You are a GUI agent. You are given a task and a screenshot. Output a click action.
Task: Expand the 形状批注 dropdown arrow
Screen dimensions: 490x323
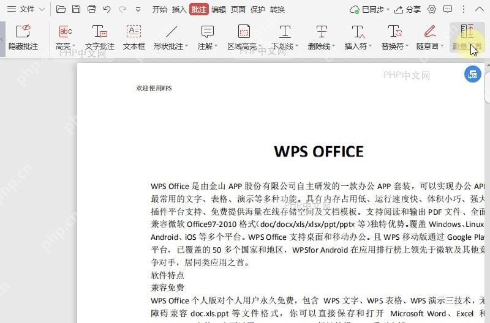click(x=187, y=46)
